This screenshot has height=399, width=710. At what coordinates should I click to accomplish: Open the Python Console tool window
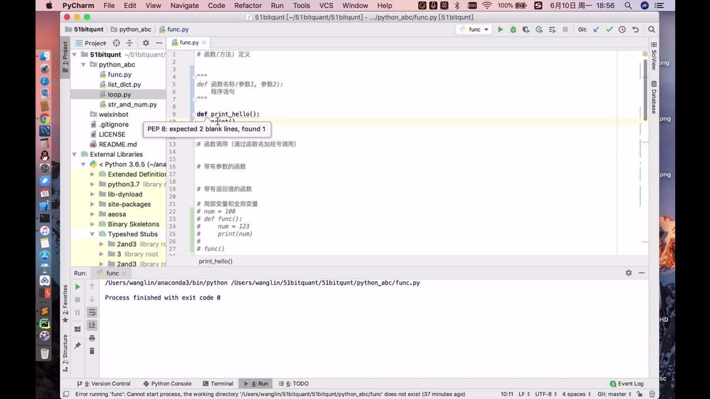tap(170, 383)
